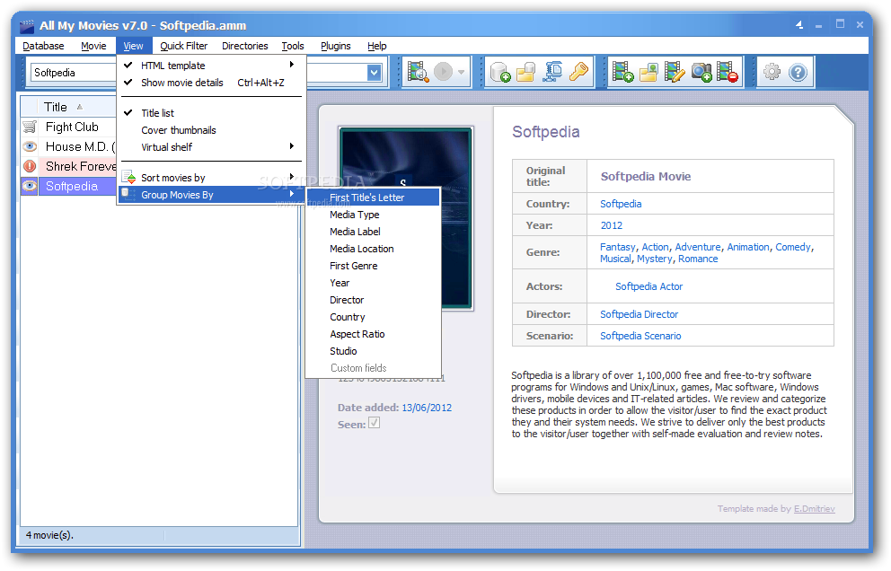Click the Sort movies by menu icon

(129, 177)
